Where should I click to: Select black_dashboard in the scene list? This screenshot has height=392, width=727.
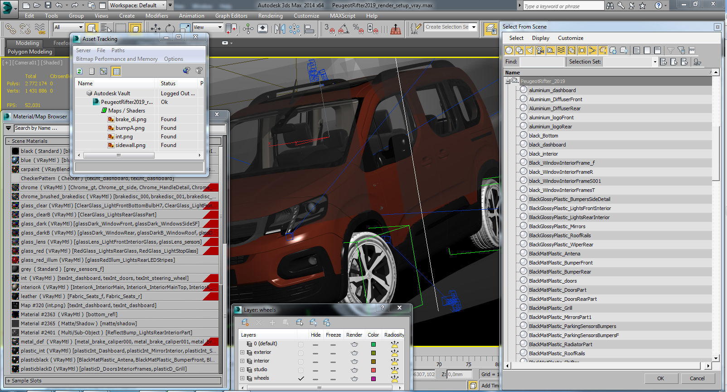click(x=547, y=145)
